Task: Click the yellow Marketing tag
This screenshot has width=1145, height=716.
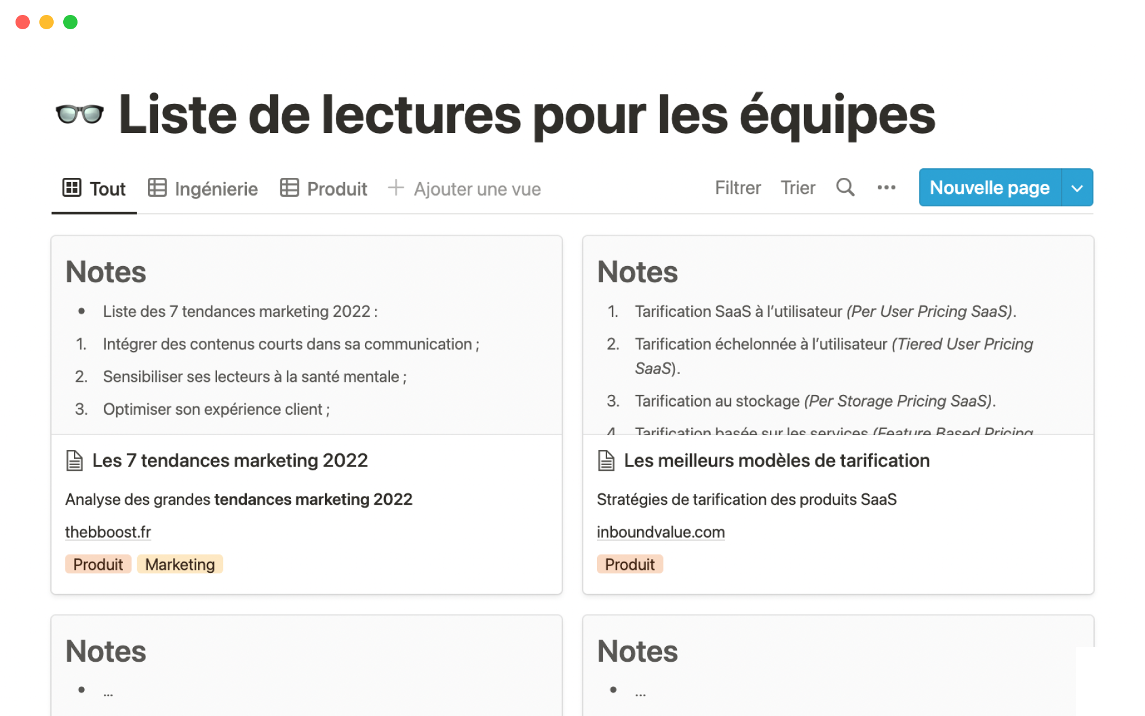Action: pos(180,564)
